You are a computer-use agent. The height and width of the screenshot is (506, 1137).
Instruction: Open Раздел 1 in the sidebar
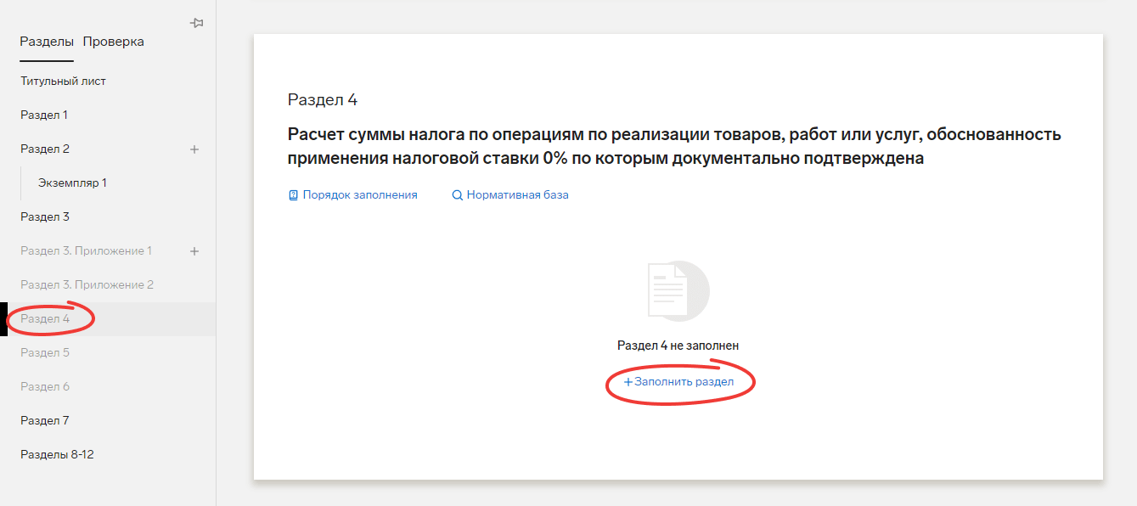pyautogui.click(x=44, y=115)
